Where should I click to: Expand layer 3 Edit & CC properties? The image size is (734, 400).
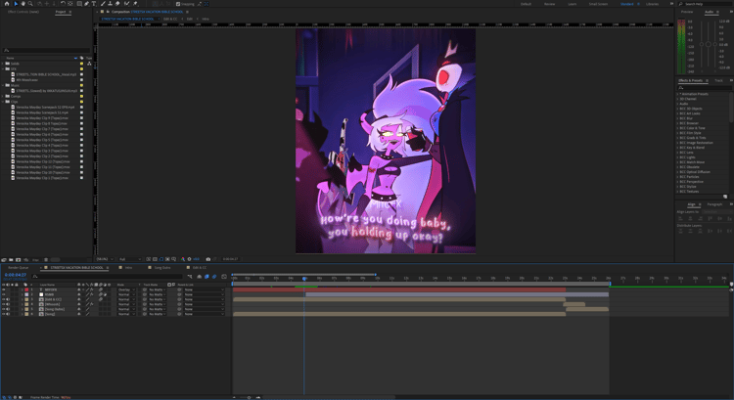pos(22,299)
